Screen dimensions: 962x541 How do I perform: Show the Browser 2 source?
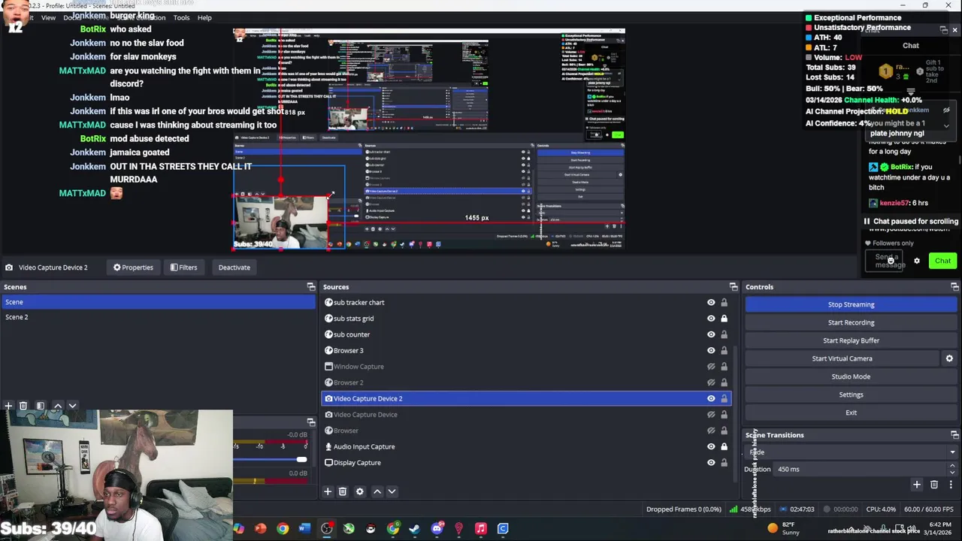point(711,382)
